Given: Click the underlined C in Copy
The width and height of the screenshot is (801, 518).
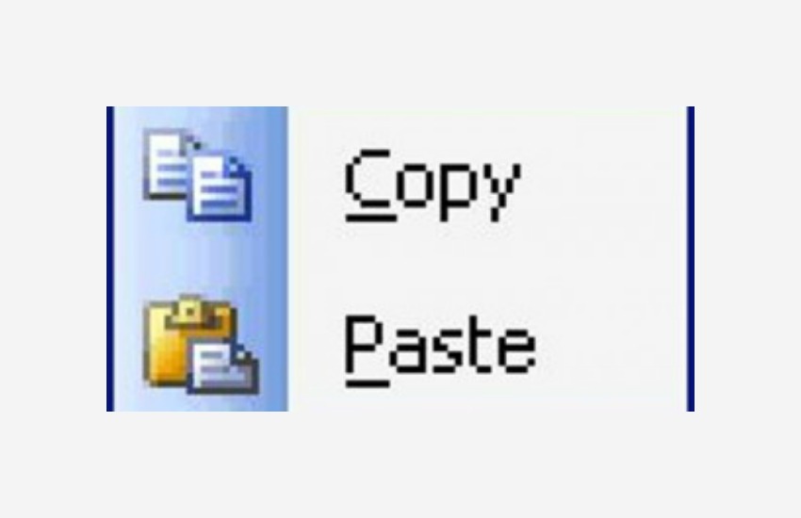Looking at the screenshot, I should point(368,185).
